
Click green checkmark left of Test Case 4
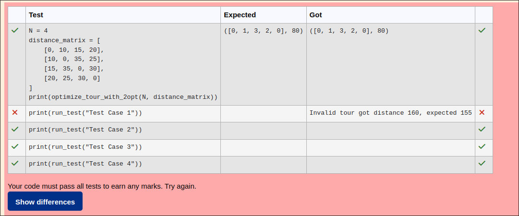15,163
